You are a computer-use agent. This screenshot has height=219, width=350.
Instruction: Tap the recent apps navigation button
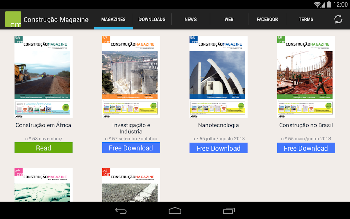click(229, 210)
